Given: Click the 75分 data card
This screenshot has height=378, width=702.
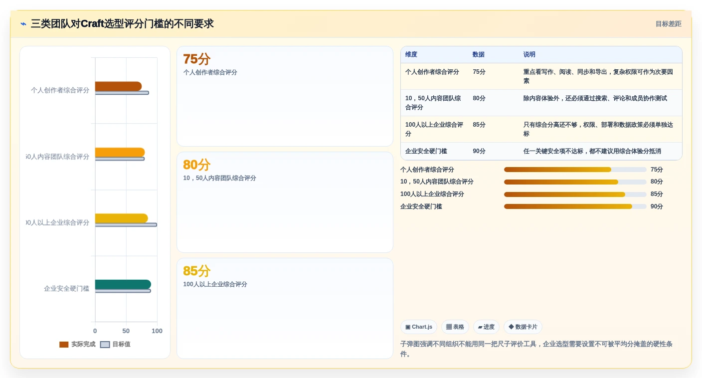Looking at the screenshot, I should [x=285, y=96].
